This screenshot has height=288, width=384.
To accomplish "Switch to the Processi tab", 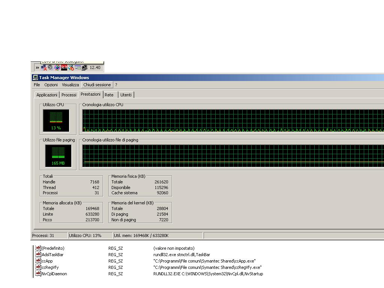I will [x=69, y=95].
